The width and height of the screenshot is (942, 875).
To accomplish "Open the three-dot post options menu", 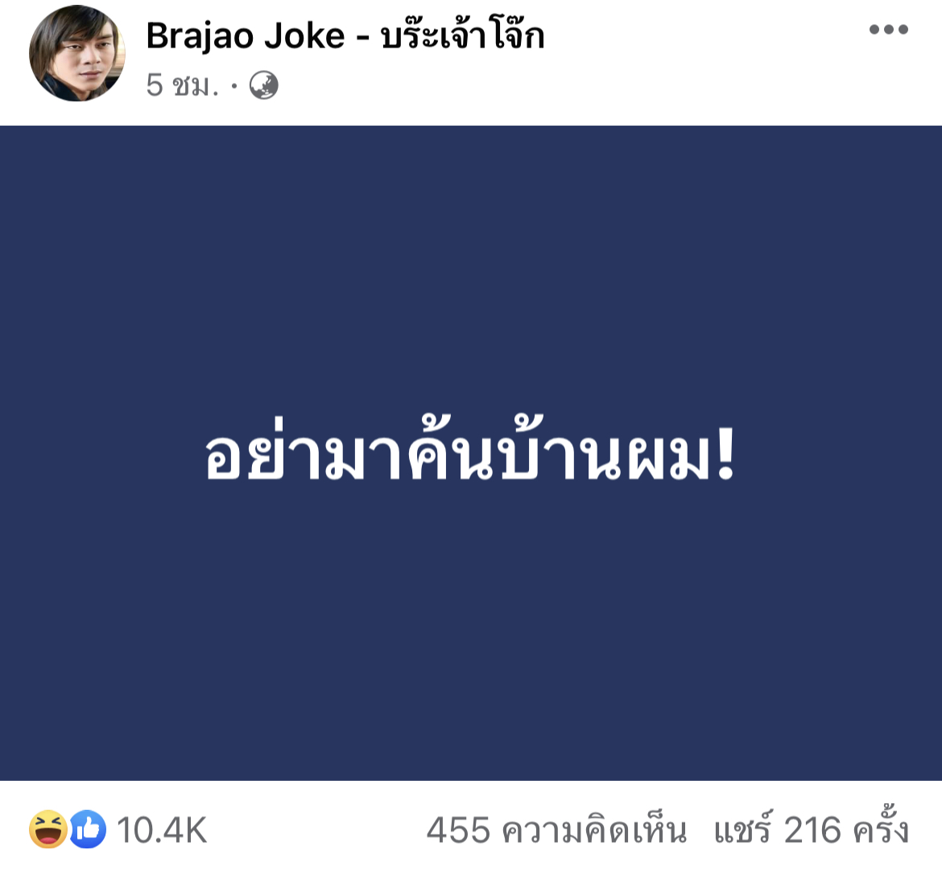I will [x=889, y=30].
